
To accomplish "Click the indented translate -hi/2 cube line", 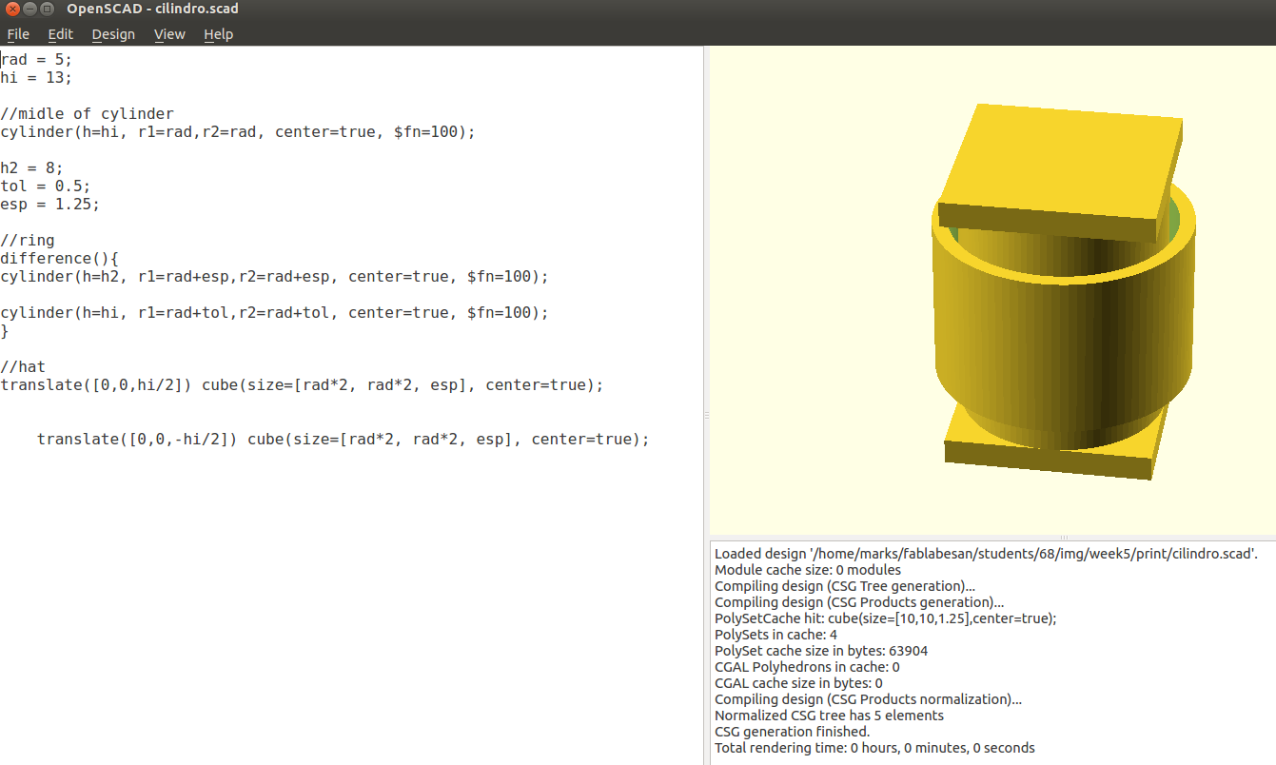I will pyautogui.click(x=343, y=439).
